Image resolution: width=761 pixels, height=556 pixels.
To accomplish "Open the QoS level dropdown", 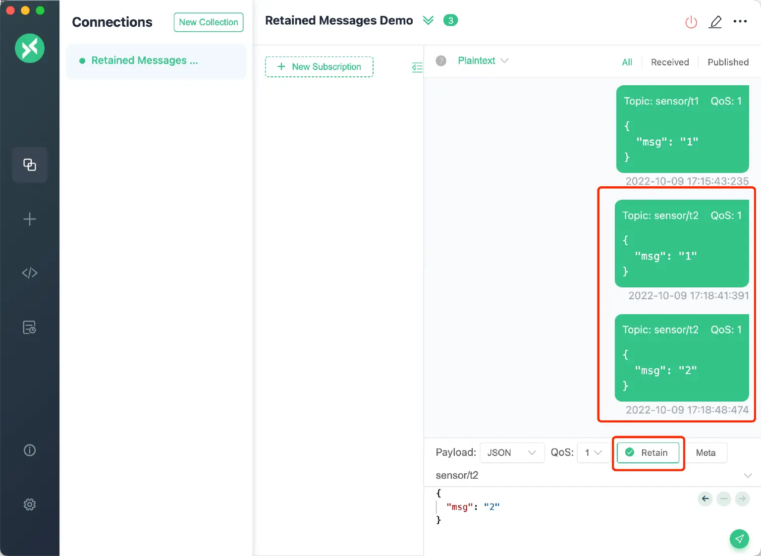I will [x=593, y=452].
